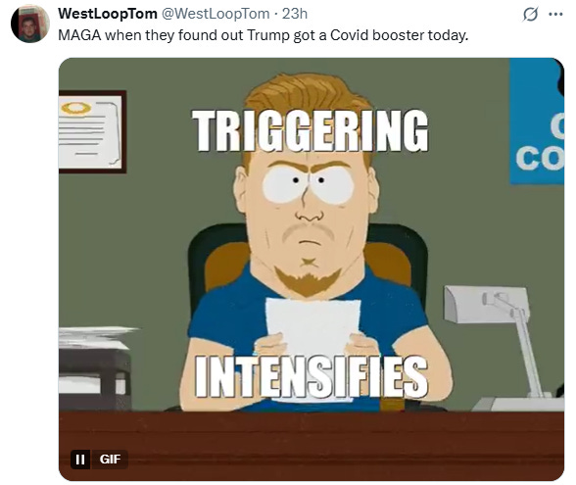Screen dimensions: 576x485
Task: Click the framed certificate on the wall
Action: pyautogui.click(x=92, y=131)
